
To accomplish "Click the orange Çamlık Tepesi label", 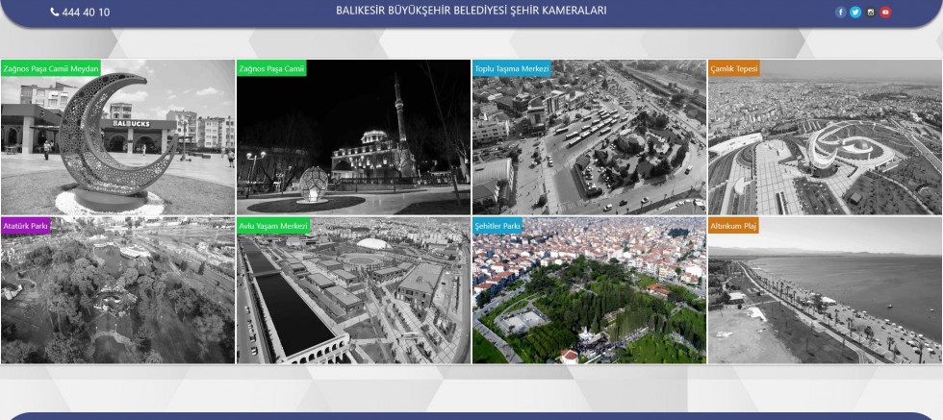I will (734, 69).
